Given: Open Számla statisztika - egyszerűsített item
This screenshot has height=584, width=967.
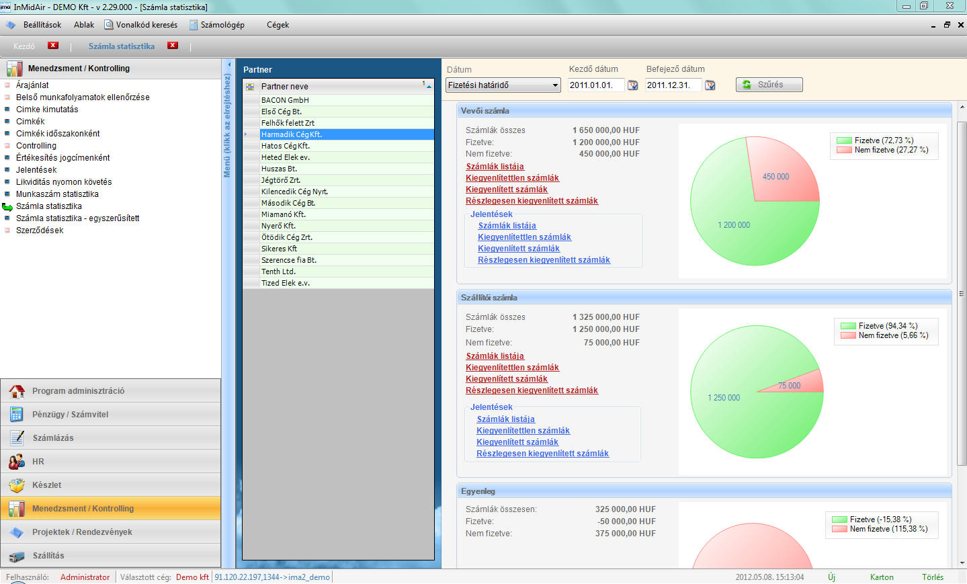Looking at the screenshot, I should (78, 218).
